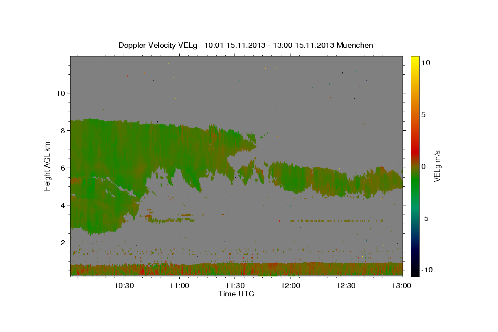498x332 pixels.
Task: Click the height tick label 8
Action: (x=63, y=131)
